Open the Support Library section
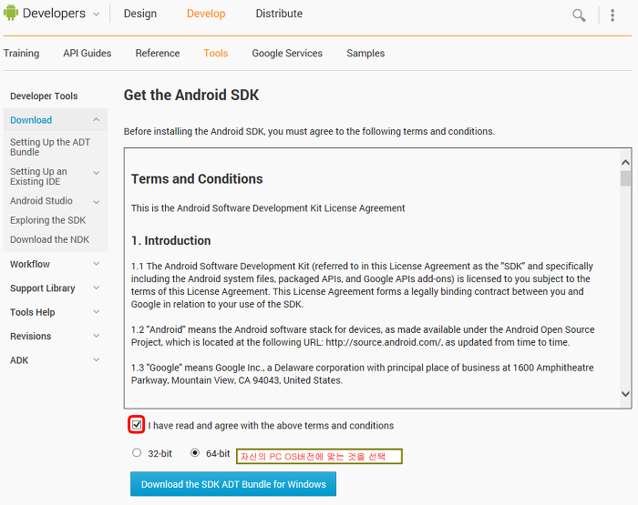Viewport: 638px width, 505px height. [x=43, y=288]
